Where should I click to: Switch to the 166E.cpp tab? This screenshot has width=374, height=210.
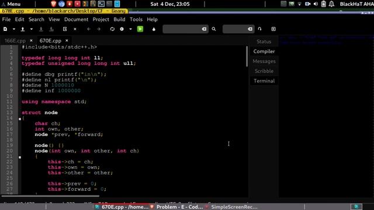point(15,41)
